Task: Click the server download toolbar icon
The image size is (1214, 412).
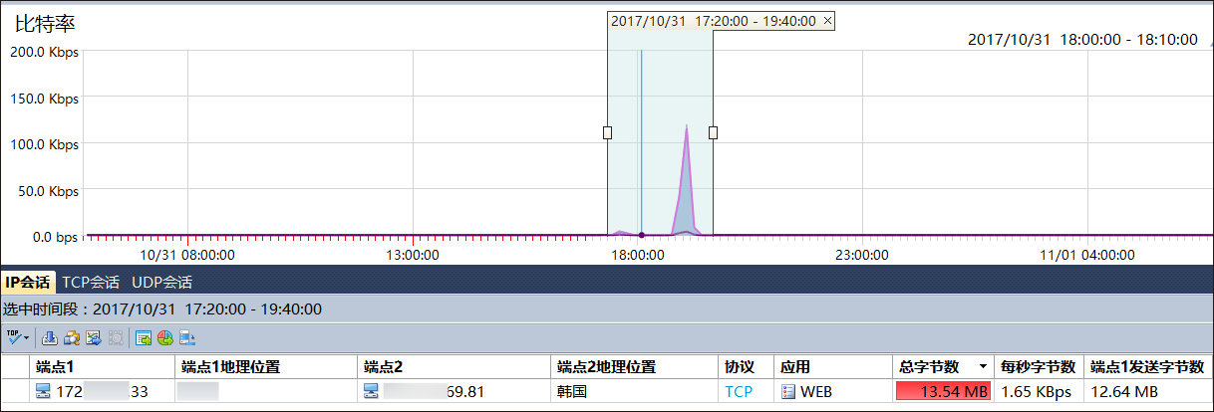Action: 187,337
